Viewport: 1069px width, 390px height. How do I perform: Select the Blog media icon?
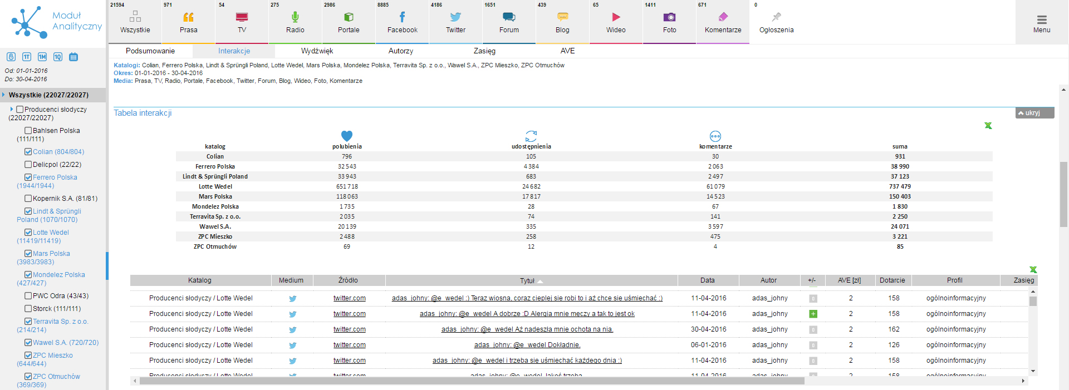(562, 17)
